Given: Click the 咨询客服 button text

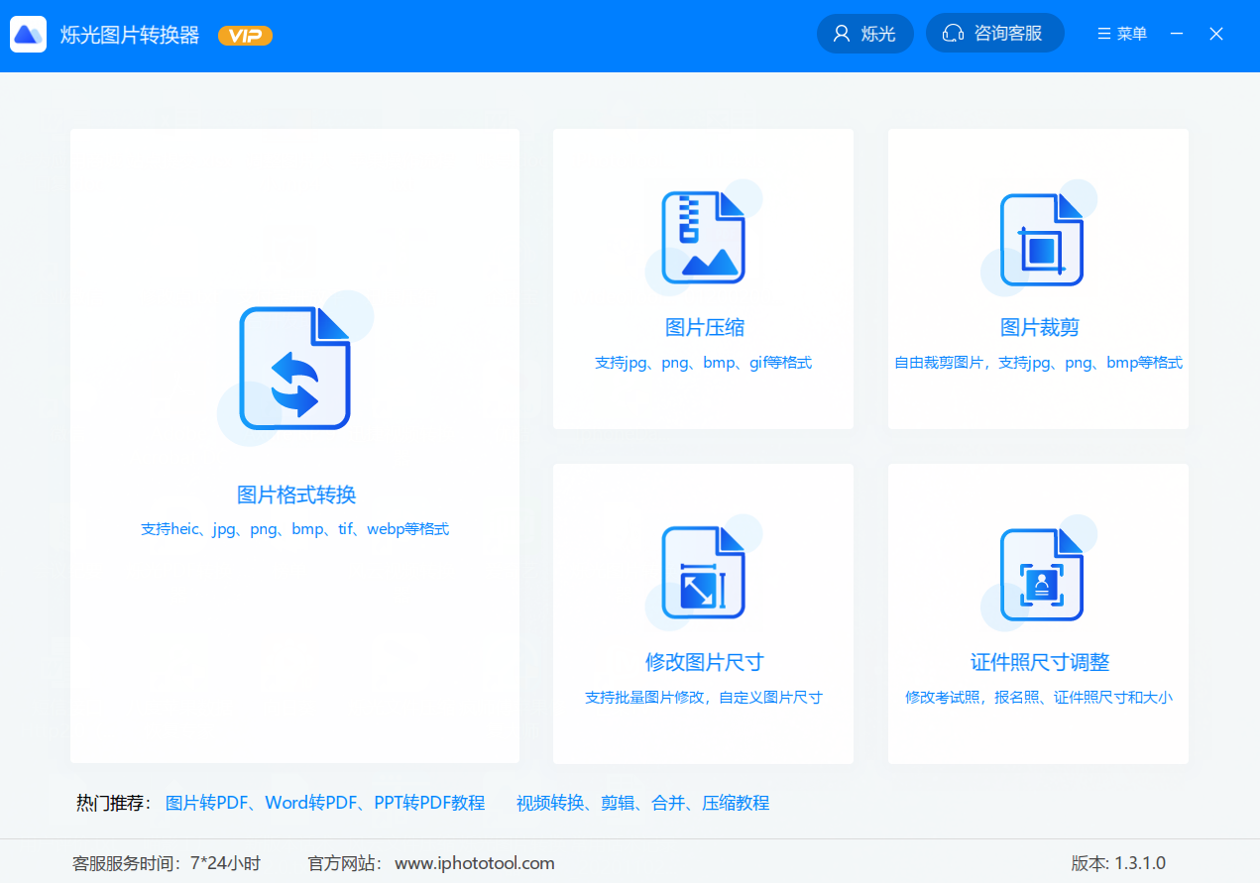Looking at the screenshot, I should 1008,34.
